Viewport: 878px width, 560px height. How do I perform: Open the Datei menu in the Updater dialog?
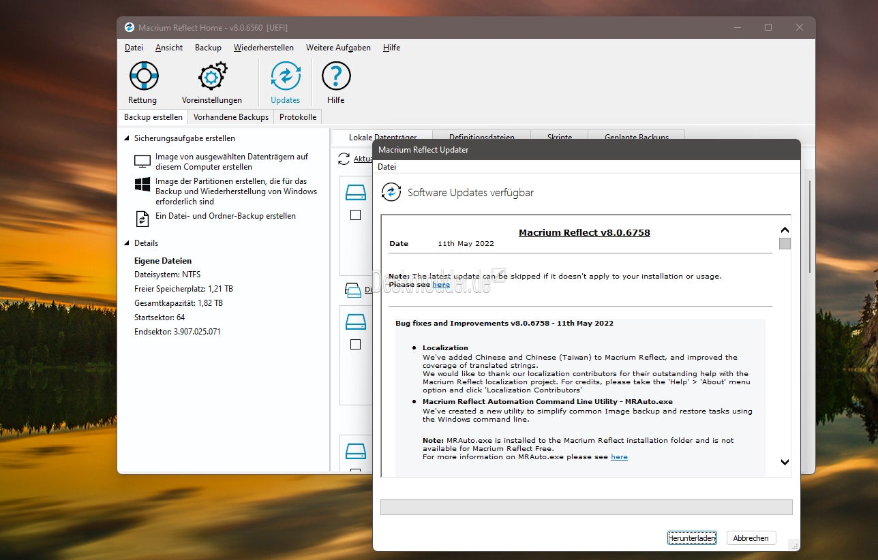(387, 167)
